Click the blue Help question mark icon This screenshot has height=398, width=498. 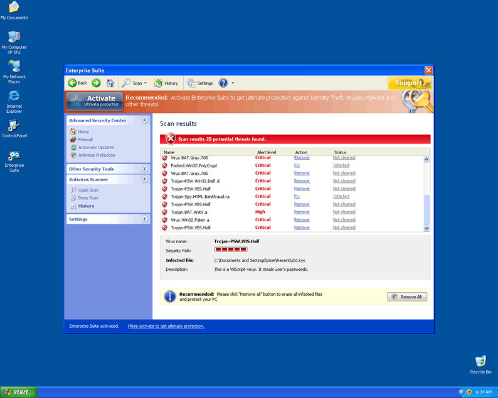click(x=223, y=83)
